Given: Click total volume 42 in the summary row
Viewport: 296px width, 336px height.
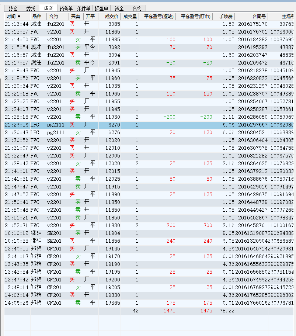Looking at the screenshot, I should [136, 311].
